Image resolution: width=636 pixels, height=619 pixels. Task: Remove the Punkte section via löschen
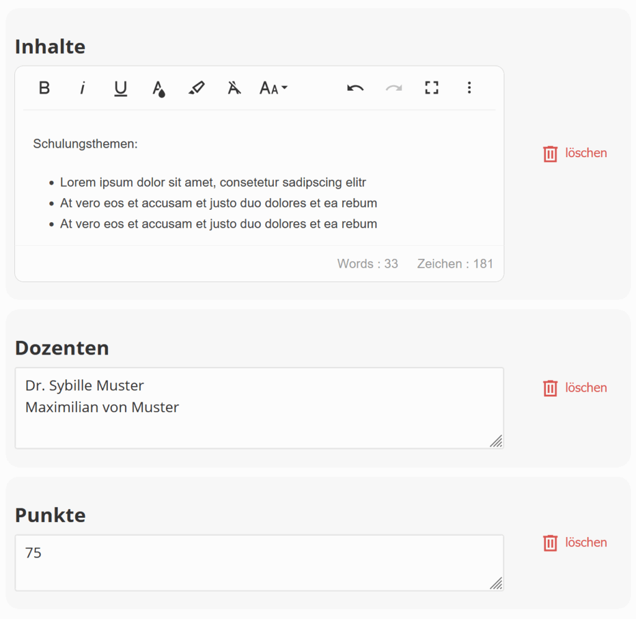click(x=575, y=543)
